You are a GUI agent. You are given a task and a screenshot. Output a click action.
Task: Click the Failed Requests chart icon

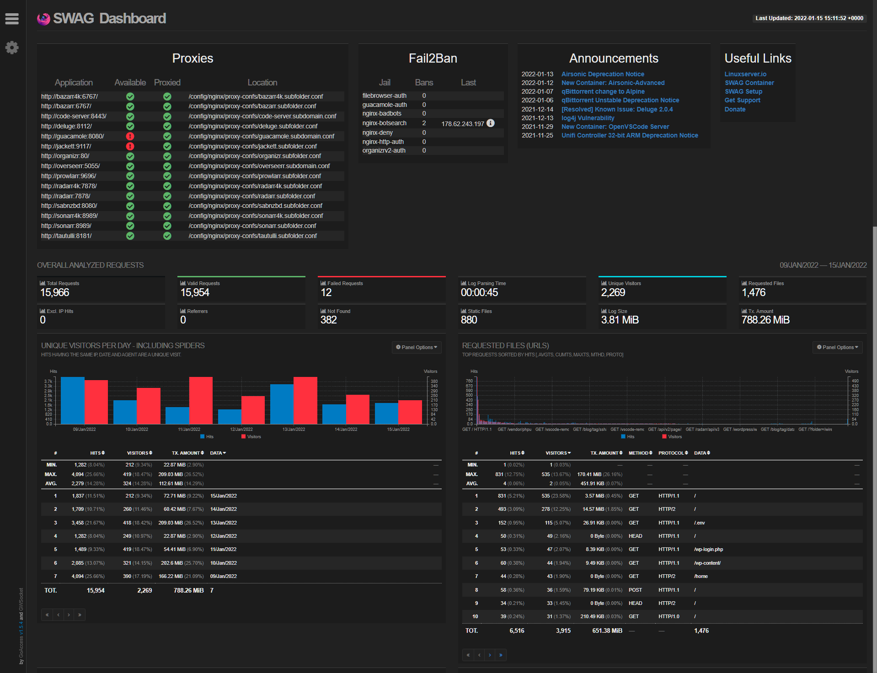323,283
